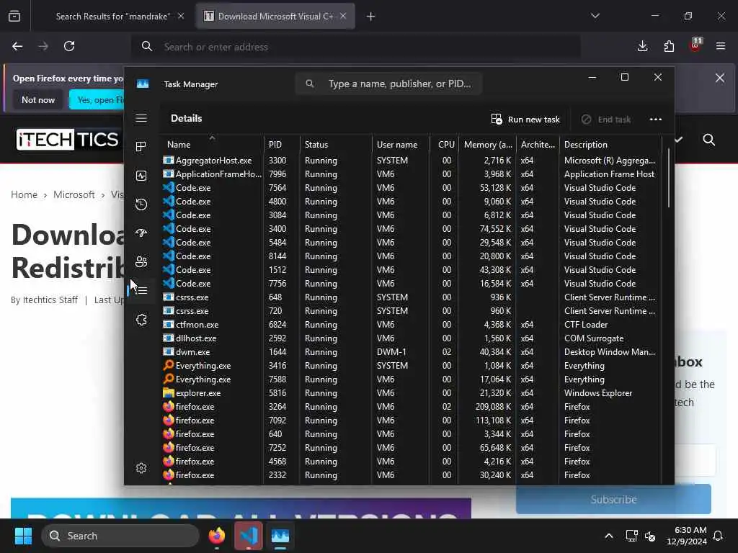The height and width of the screenshot is (553, 738).
Task: Reload the page in Firefox
Action: (x=69, y=46)
